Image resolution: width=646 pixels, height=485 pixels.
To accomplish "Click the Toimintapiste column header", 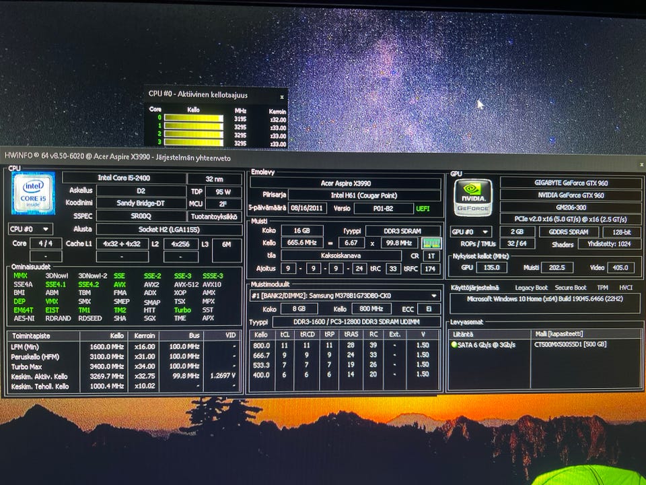I will click(x=44, y=335).
